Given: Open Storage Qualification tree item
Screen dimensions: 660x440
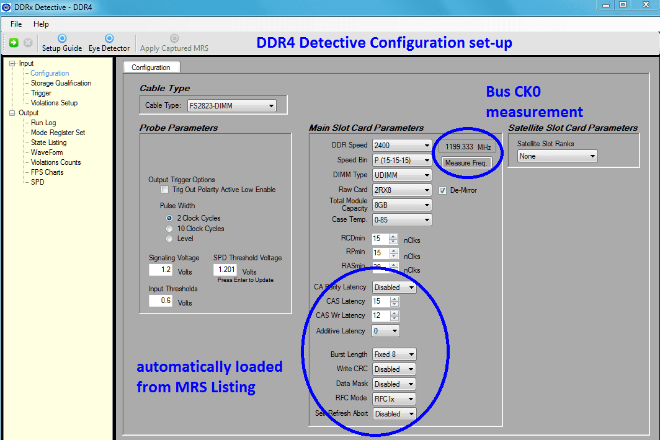Looking at the screenshot, I should [x=61, y=83].
